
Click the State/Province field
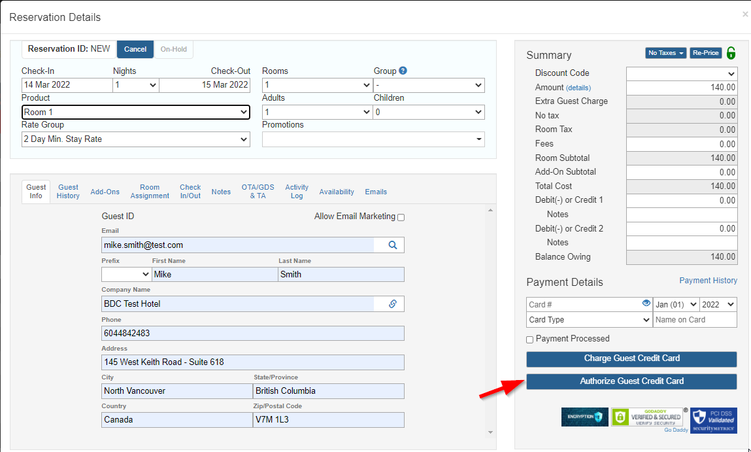329,391
